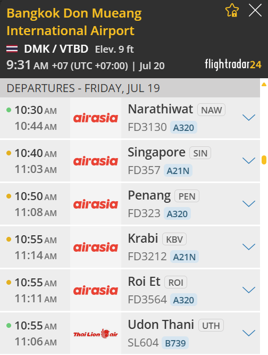Expand the Penang FD323 flight row
Image resolution: width=268 pixels, height=355 pixels.
pyautogui.click(x=249, y=203)
